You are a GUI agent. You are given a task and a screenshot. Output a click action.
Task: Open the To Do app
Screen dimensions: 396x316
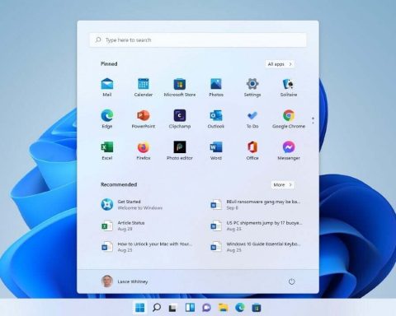(x=252, y=119)
